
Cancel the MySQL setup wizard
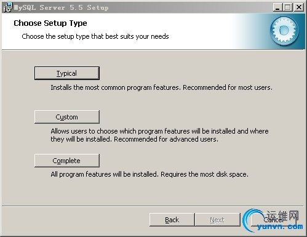tap(273, 220)
